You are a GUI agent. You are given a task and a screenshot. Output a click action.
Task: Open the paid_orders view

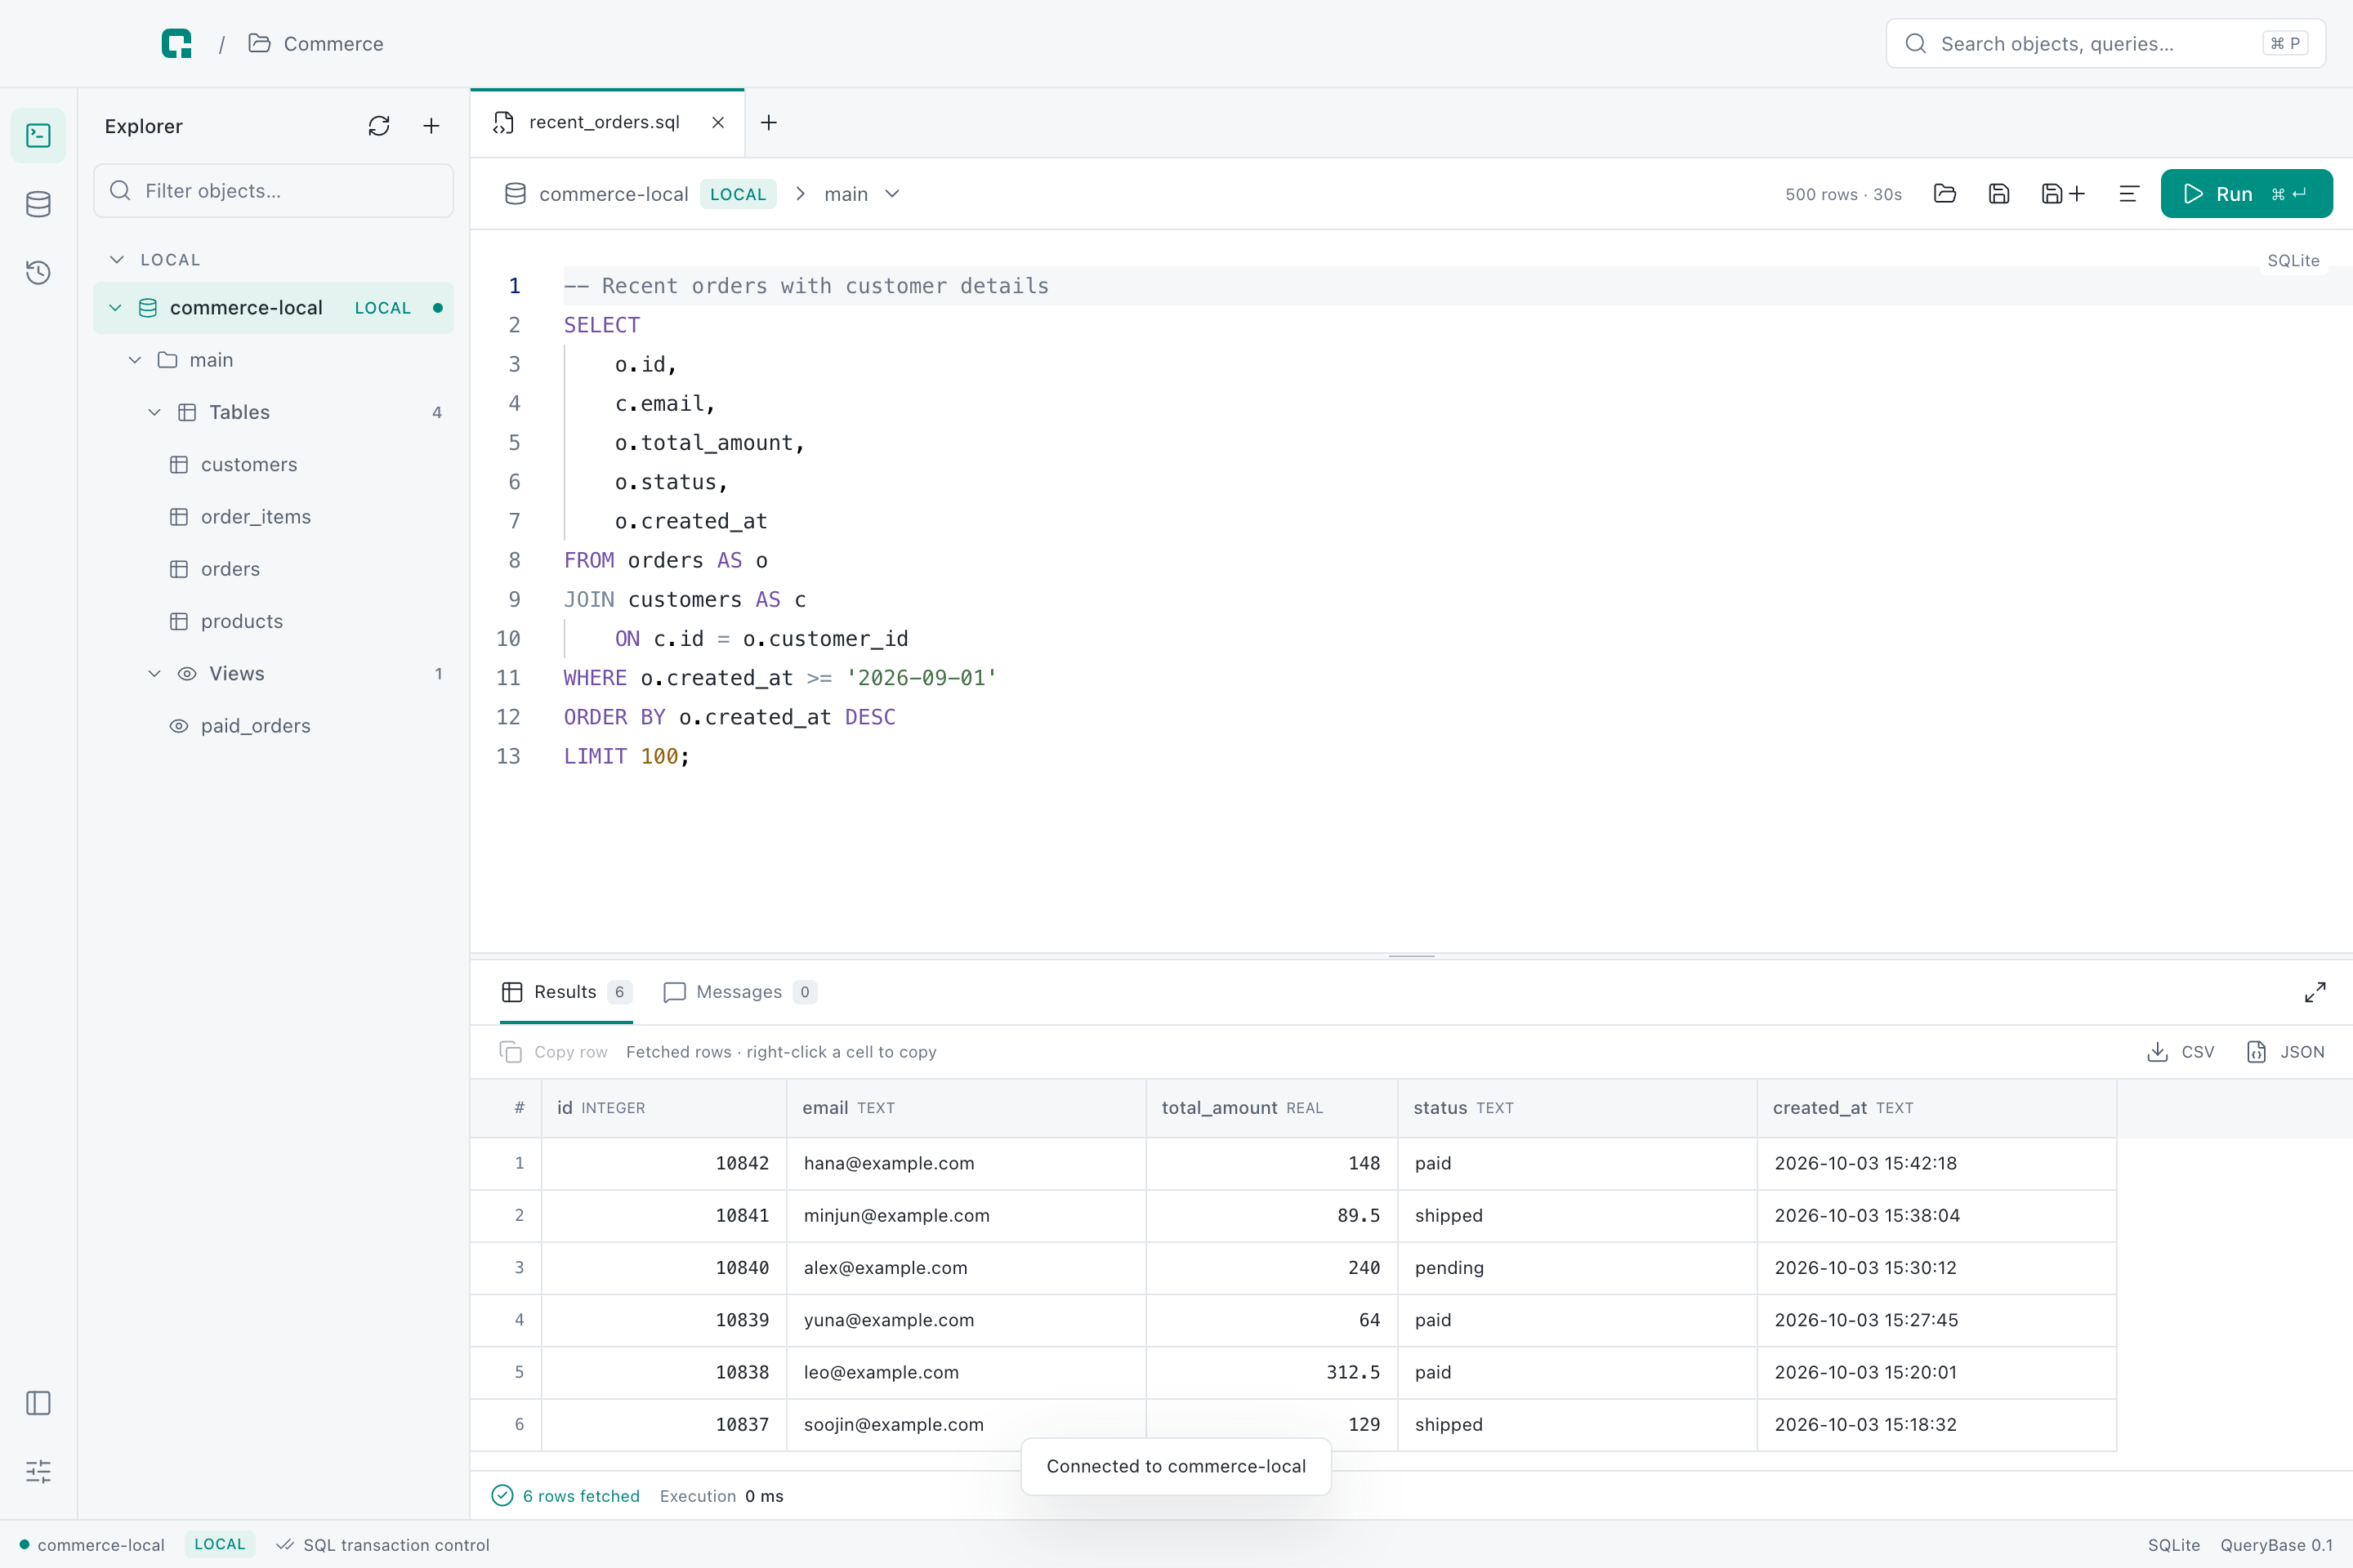[273, 726]
